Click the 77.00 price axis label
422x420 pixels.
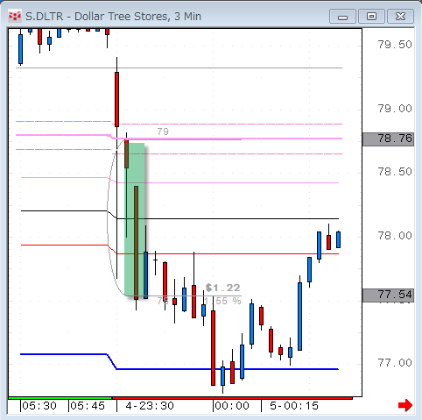click(x=395, y=363)
